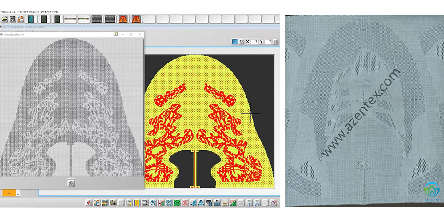Select the first red-orange pattern thumbnail in toolbar
This screenshot has height=222, width=444.
123,19
